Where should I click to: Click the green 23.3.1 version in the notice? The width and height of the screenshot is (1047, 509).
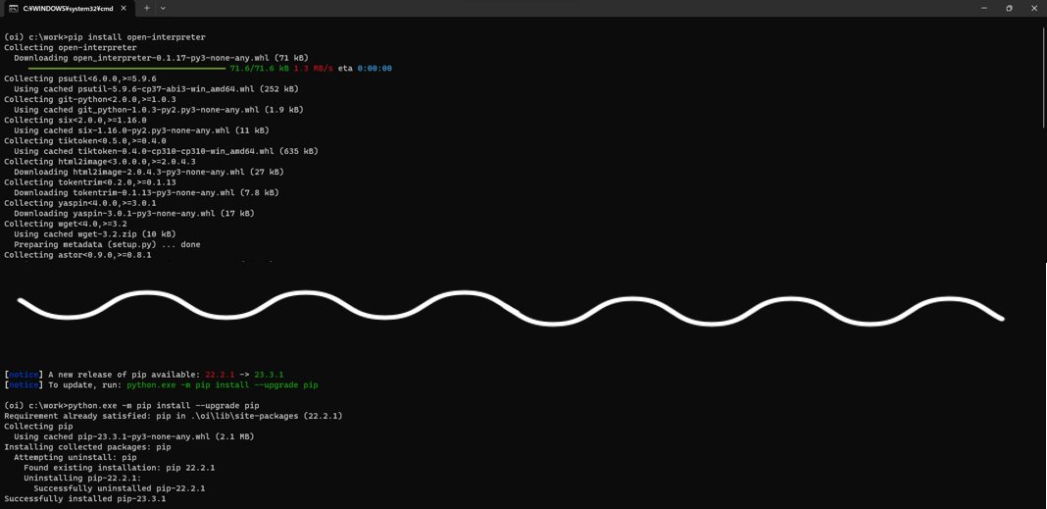click(x=269, y=375)
